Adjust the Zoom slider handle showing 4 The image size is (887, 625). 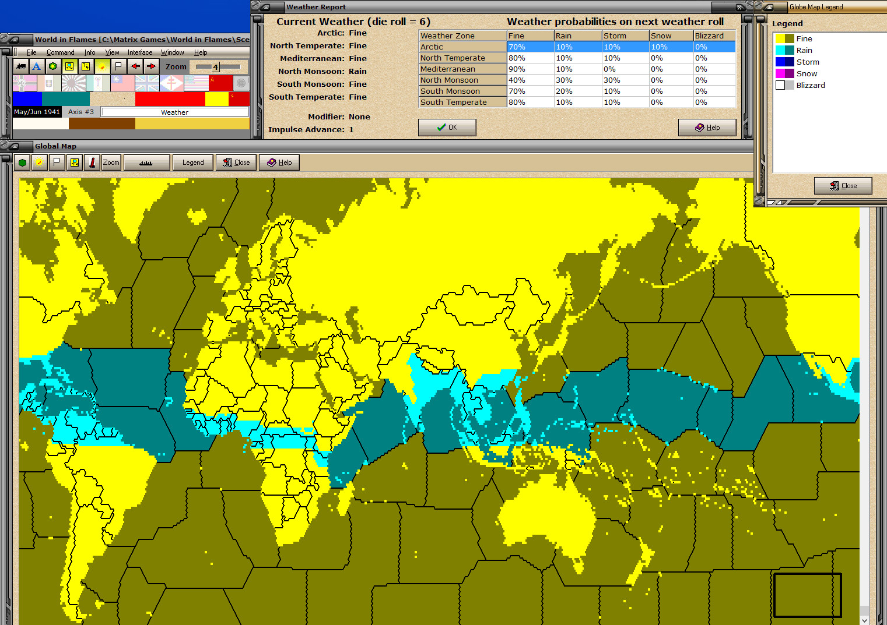(215, 66)
